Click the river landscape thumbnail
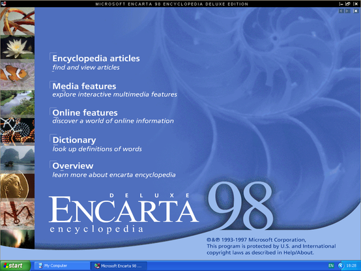The width and height of the screenshot is (361, 271). click(18, 103)
